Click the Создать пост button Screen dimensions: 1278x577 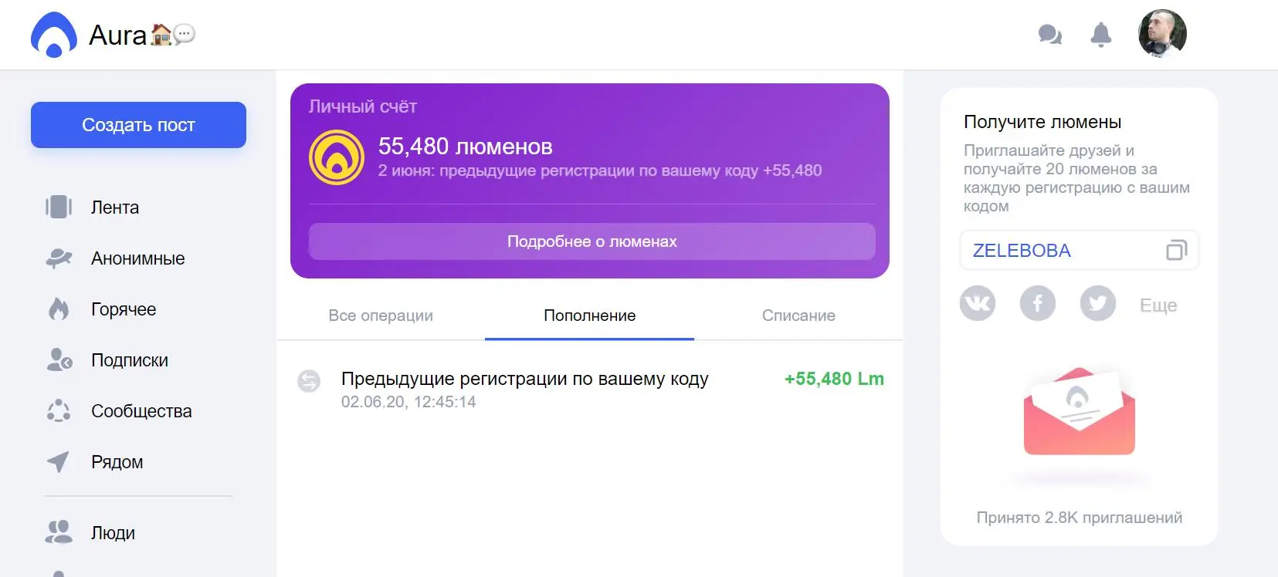[138, 125]
